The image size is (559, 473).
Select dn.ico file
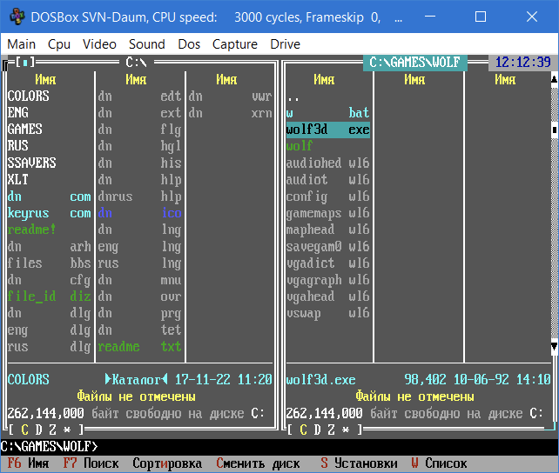(x=139, y=213)
